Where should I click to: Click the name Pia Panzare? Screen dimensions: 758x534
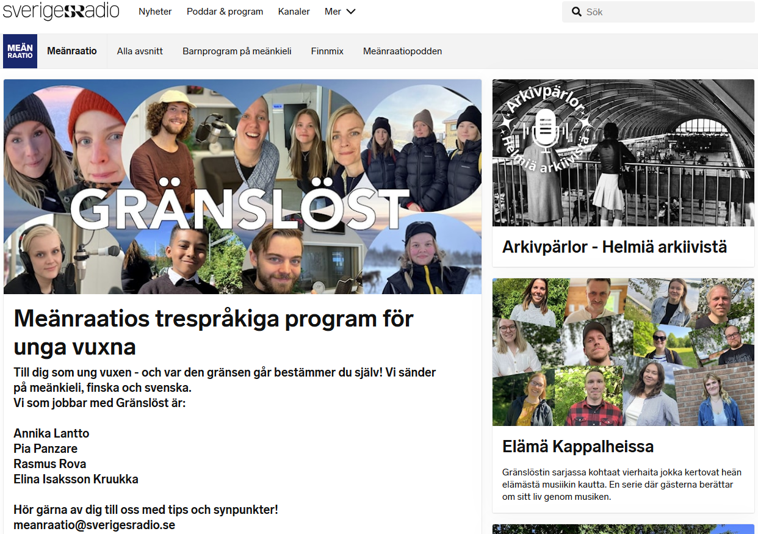pyautogui.click(x=46, y=449)
